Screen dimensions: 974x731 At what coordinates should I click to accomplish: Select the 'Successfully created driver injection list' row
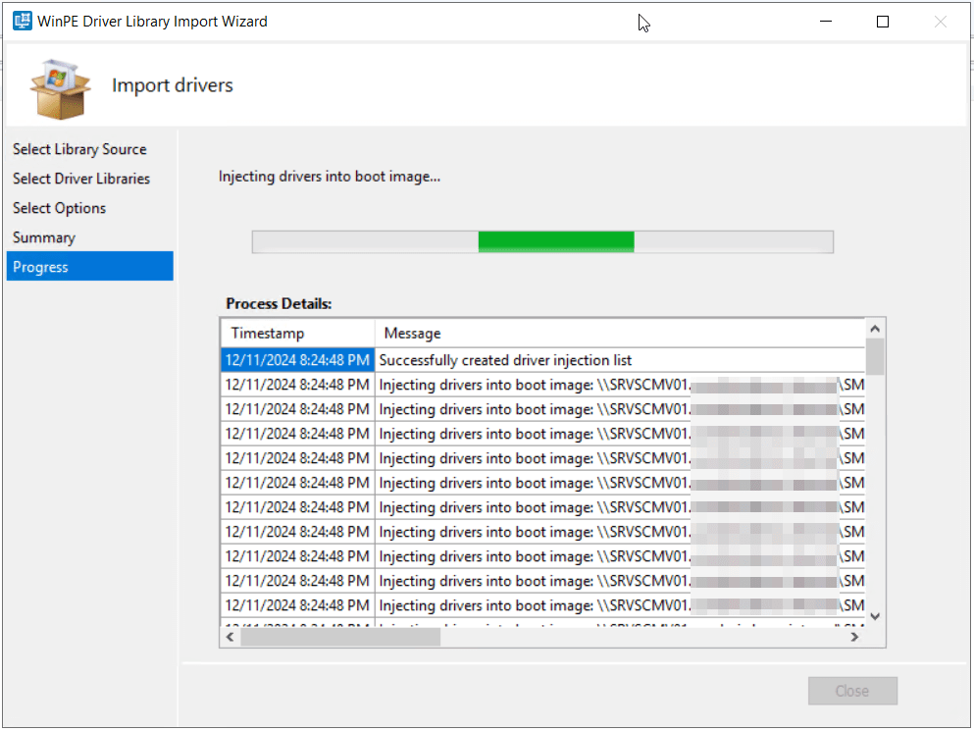[x=505, y=360]
